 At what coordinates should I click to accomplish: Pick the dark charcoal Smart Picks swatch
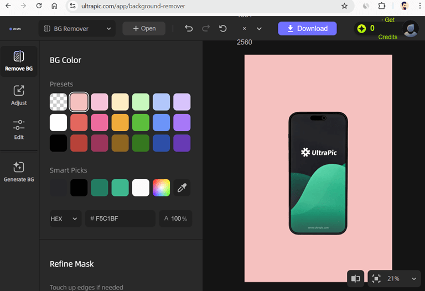tap(58, 188)
